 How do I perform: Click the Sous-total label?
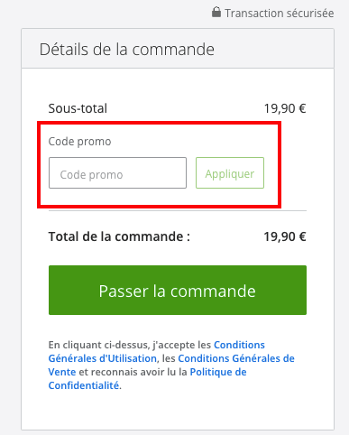[78, 108]
